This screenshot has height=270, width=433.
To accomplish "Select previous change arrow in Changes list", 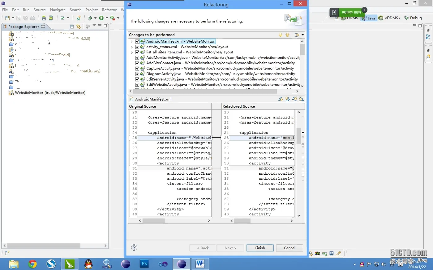I will click(x=287, y=35).
